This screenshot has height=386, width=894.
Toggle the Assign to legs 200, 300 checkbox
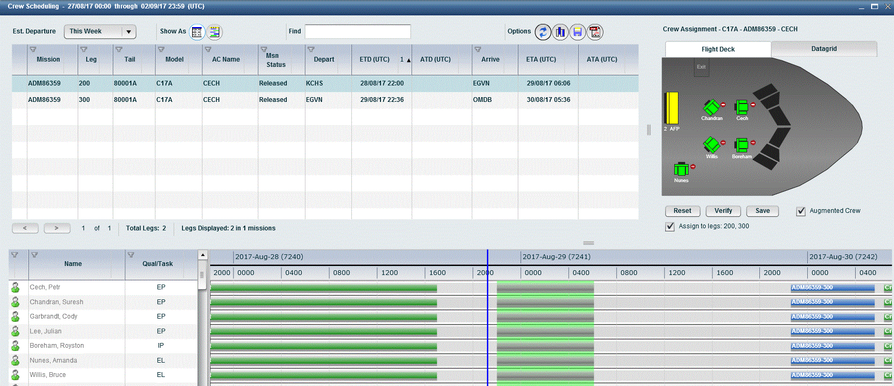coord(670,227)
